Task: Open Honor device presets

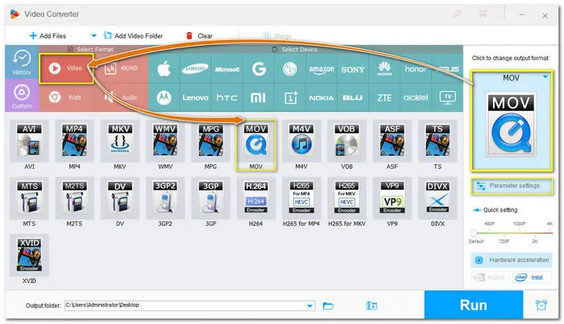Action: (416, 68)
